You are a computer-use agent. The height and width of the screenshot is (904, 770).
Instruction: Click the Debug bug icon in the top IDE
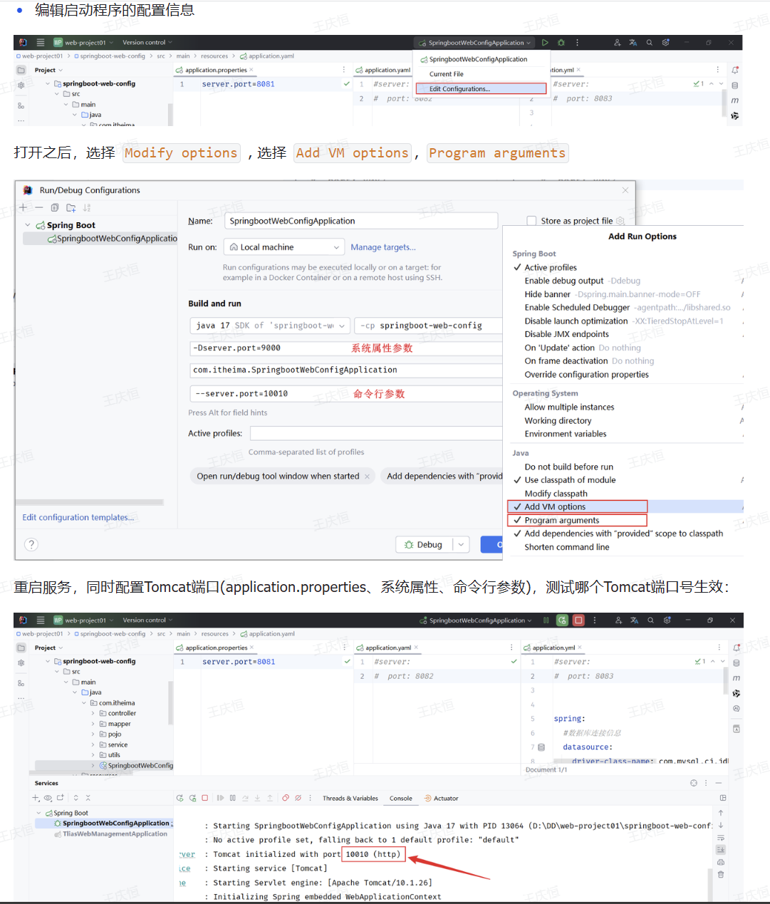tap(561, 43)
